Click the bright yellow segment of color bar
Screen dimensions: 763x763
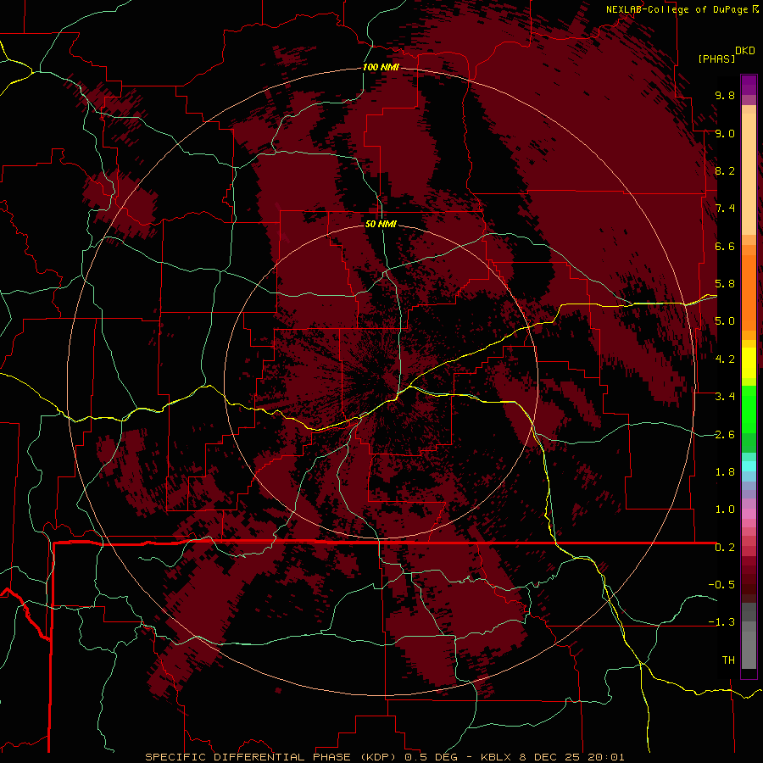749,363
